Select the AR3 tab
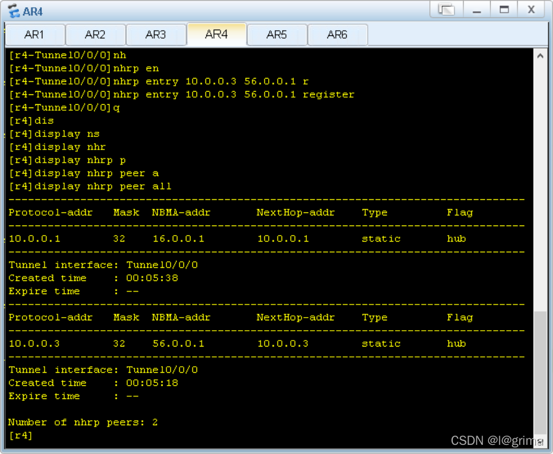The width and height of the screenshot is (553, 454). point(156,35)
